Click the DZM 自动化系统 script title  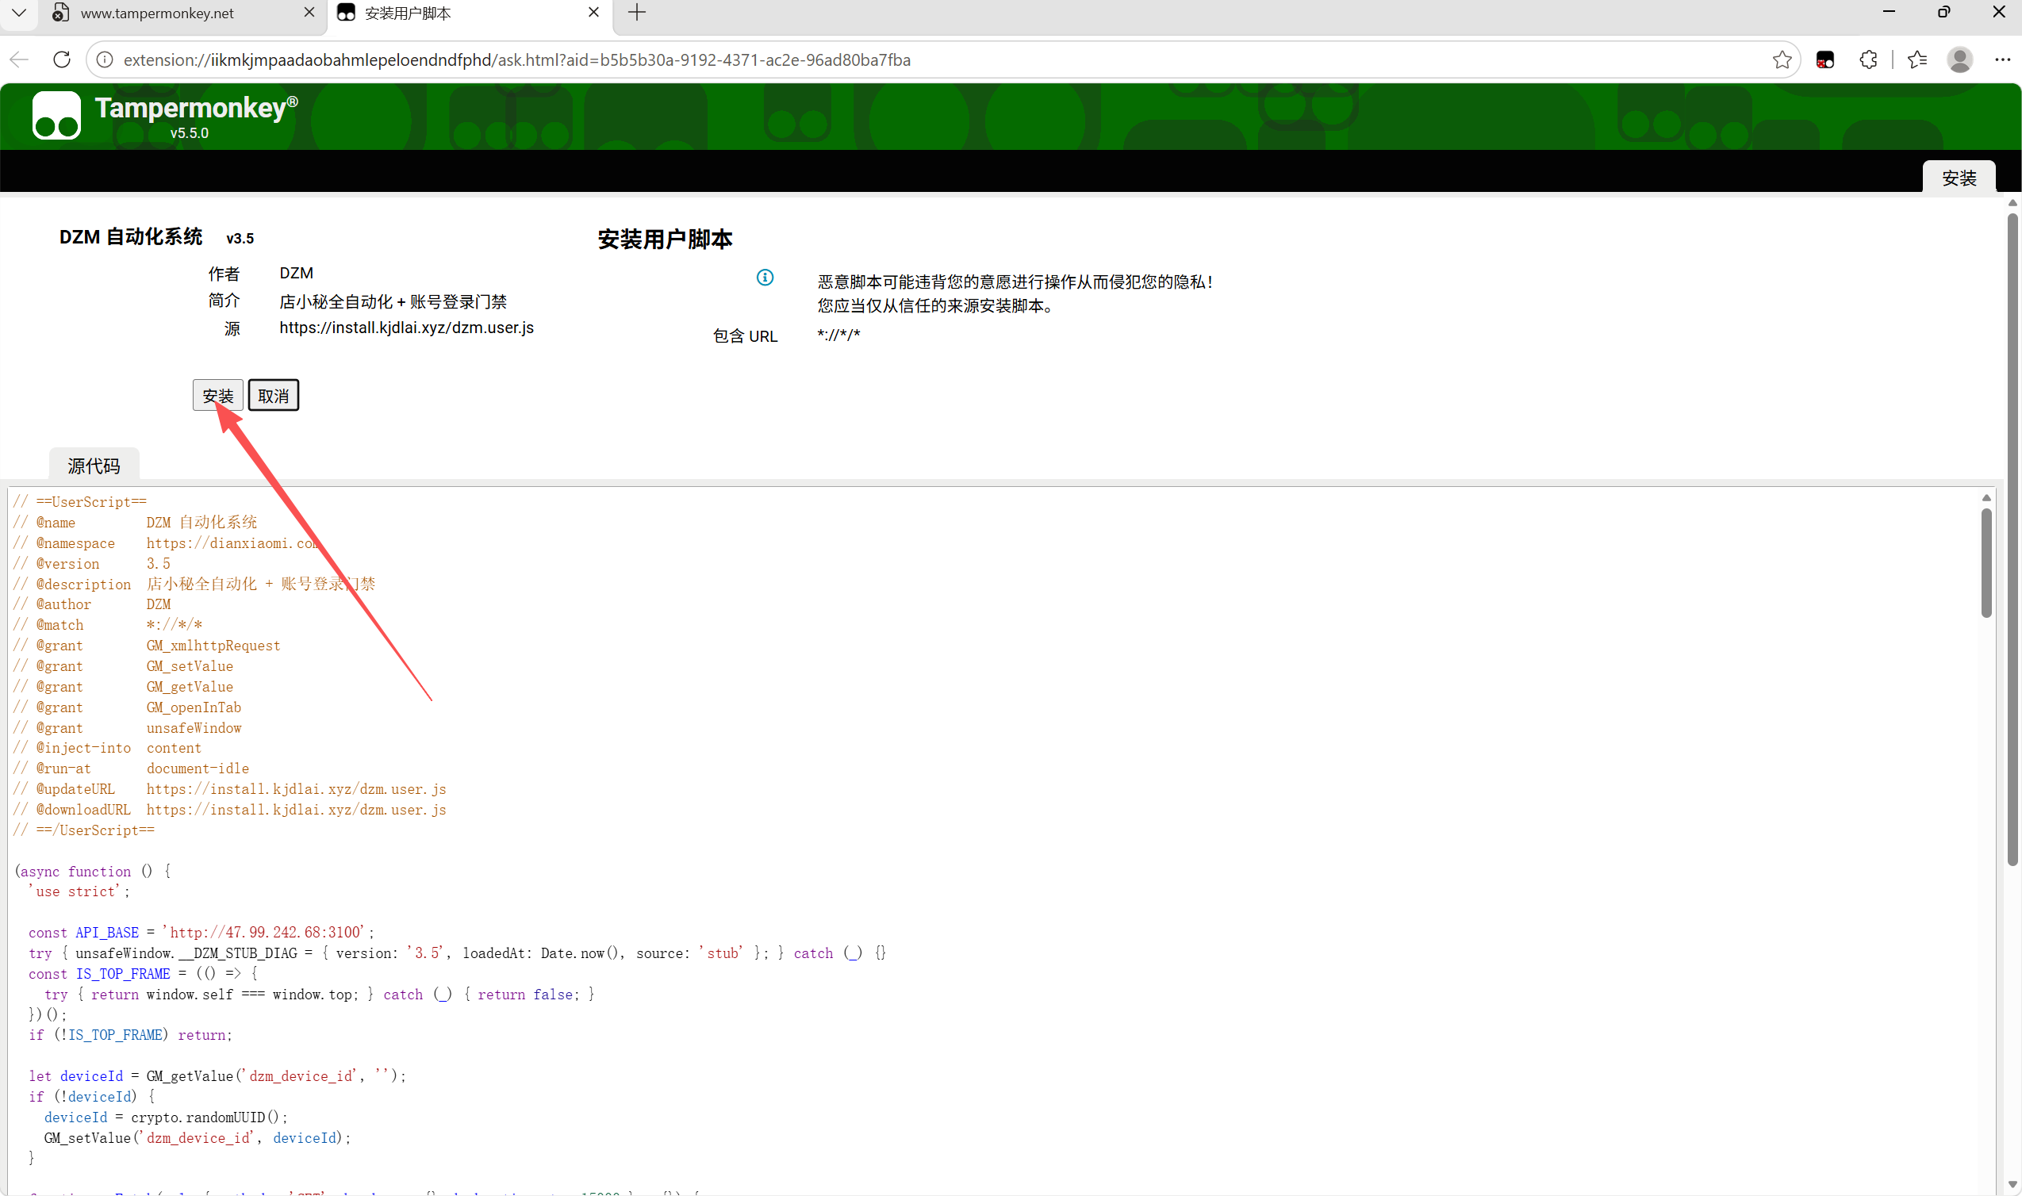[131, 236]
